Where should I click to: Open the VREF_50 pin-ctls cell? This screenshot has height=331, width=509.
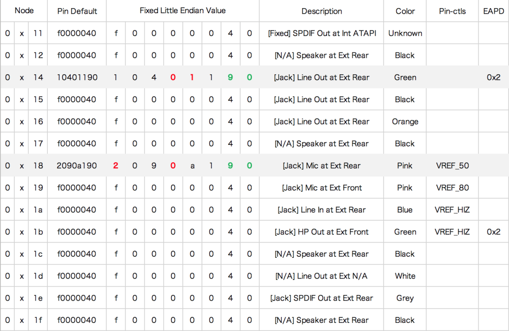point(452,166)
